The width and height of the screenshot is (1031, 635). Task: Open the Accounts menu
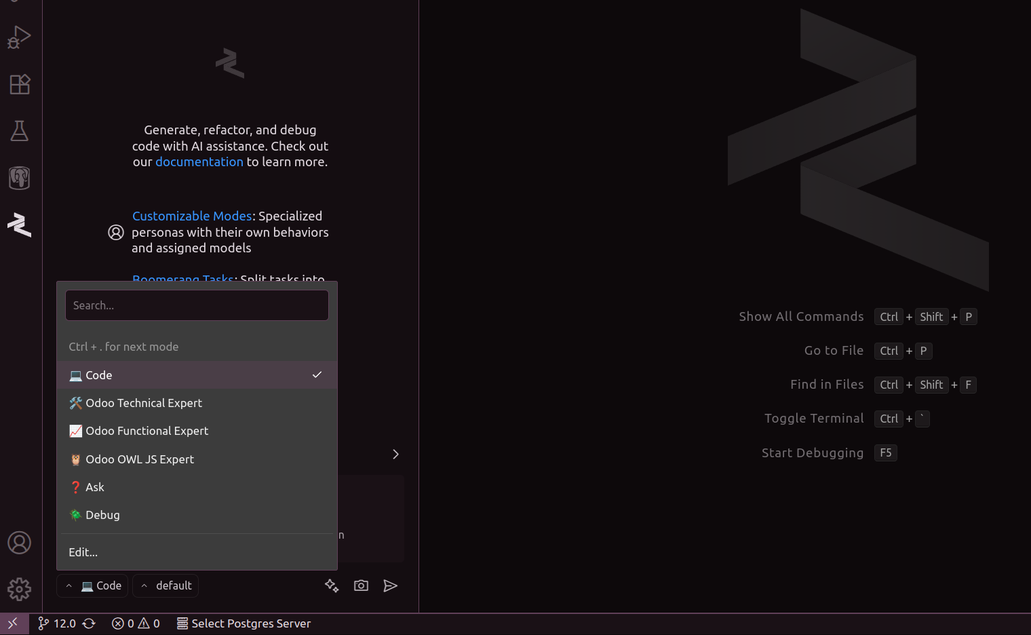[x=19, y=543]
